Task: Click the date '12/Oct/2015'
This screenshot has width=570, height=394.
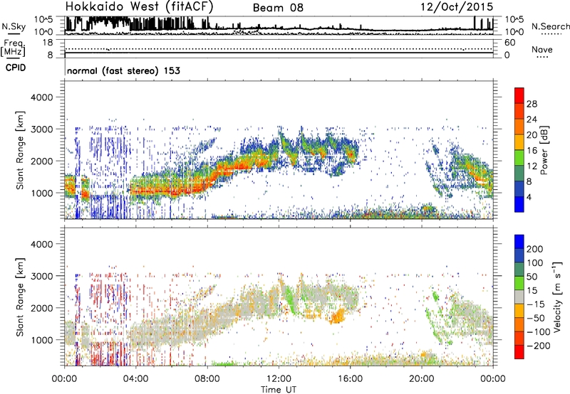Action: (457, 7)
